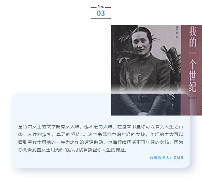Click the character 纪 at the title's bottom
Screen dimensions: 202x181
tap(193, 86)
